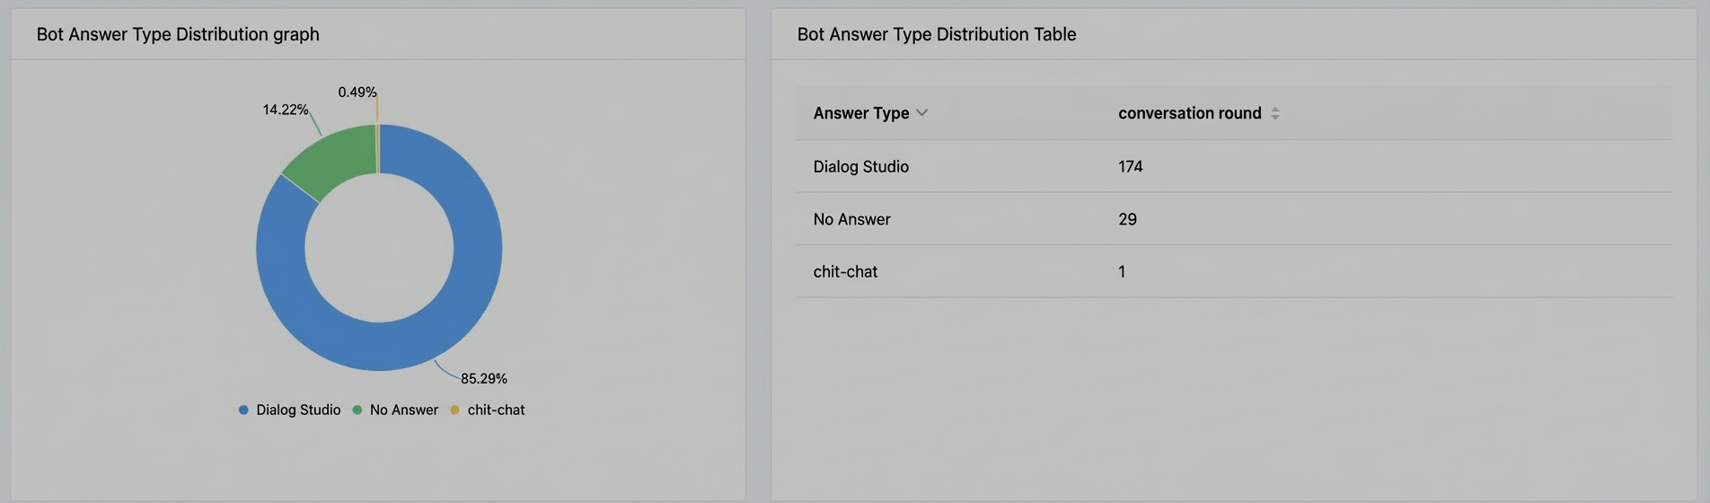1710x503 pixels.
Task: Click yellow chit-chat legend dot
Action: (454, 410)
